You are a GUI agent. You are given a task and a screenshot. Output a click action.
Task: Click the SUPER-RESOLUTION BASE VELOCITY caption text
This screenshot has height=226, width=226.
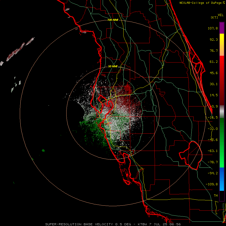point(80,224)
